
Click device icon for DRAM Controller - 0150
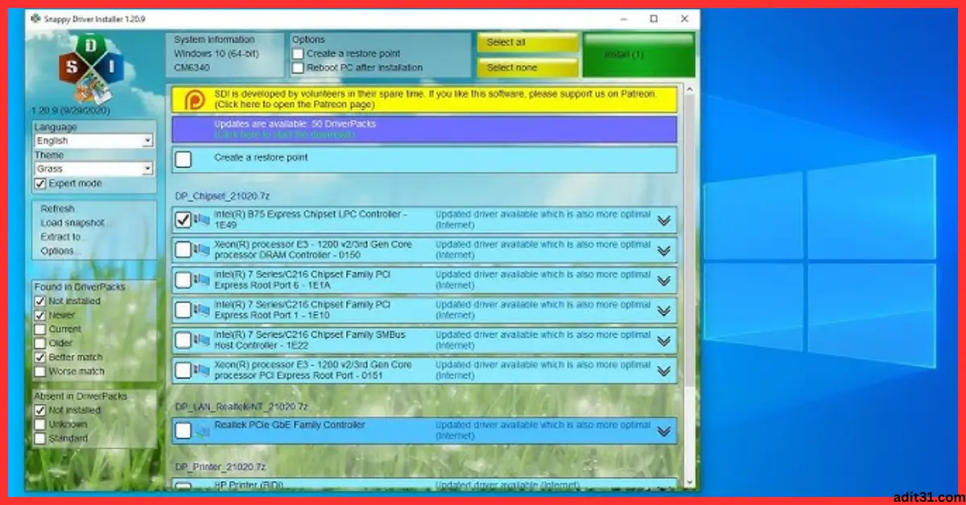pos(202,250)
